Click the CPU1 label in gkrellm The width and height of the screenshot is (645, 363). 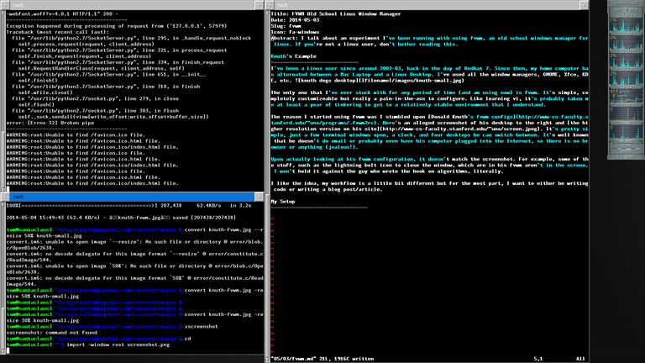click(x=626, y=51)
